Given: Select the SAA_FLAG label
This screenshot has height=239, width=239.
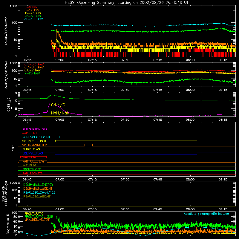Looking at the screenshot, I should 29,157.
